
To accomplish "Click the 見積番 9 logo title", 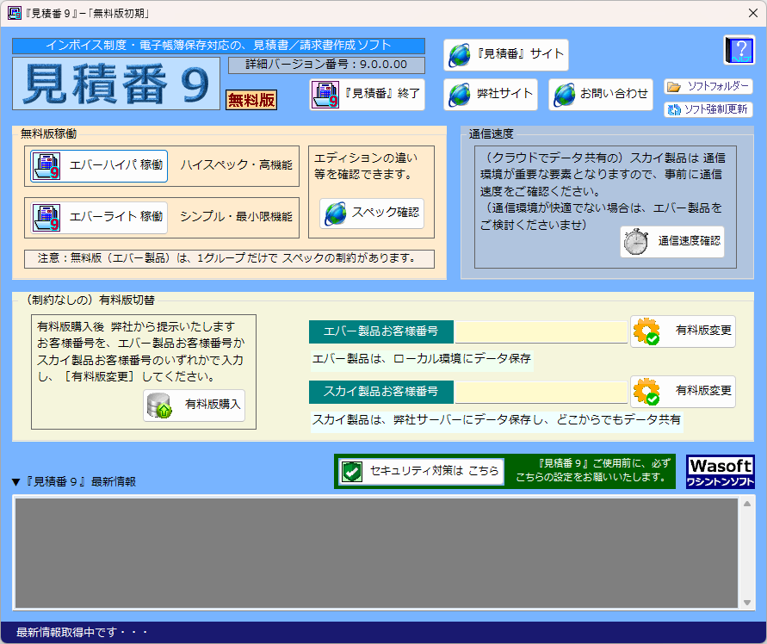I will point(116,84).
